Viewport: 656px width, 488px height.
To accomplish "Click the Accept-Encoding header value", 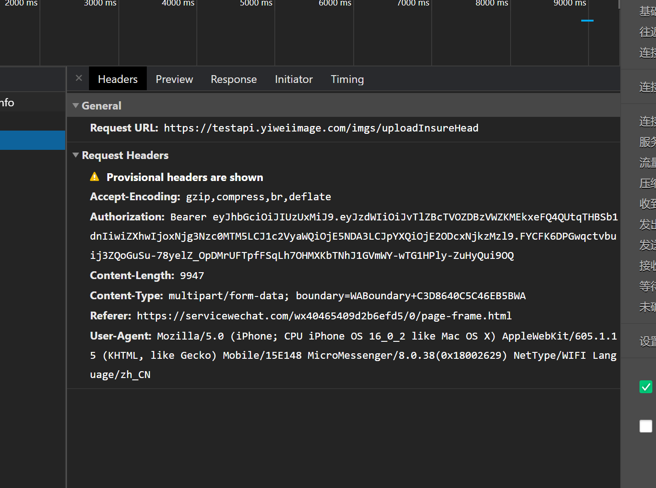I will point(258,197).
